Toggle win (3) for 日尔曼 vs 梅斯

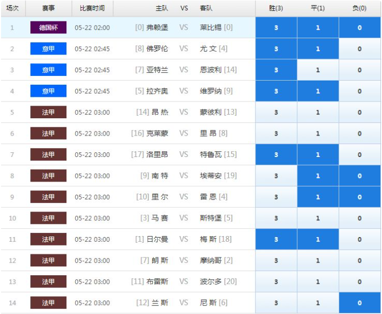(276, 239)
